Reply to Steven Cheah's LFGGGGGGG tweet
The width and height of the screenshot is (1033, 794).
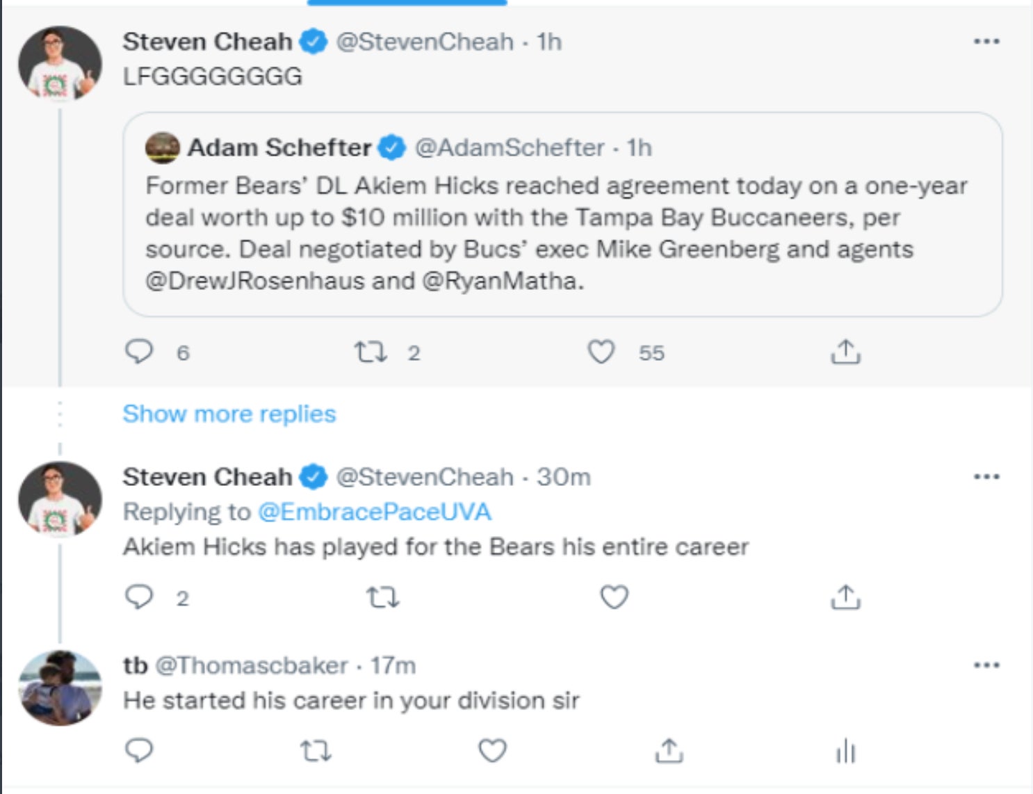(139, 352)
